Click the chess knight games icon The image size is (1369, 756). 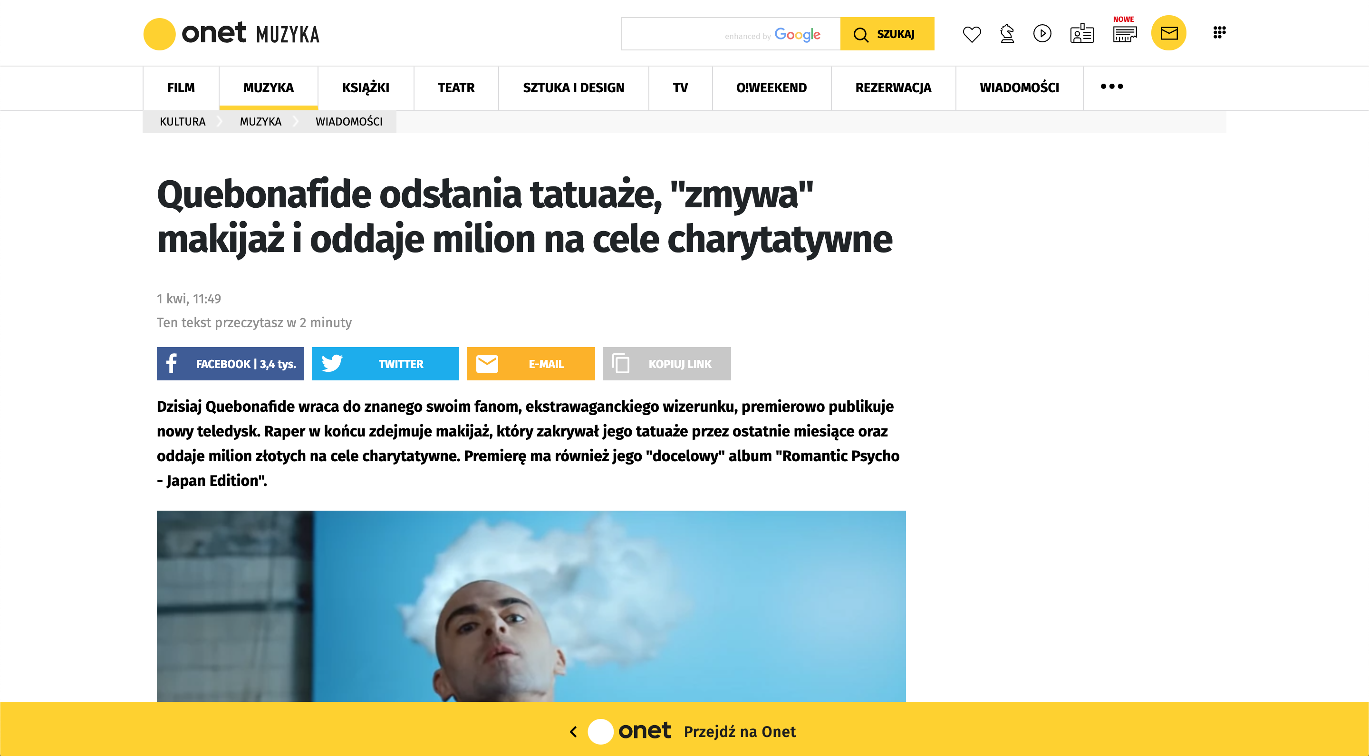point(1007,33)
